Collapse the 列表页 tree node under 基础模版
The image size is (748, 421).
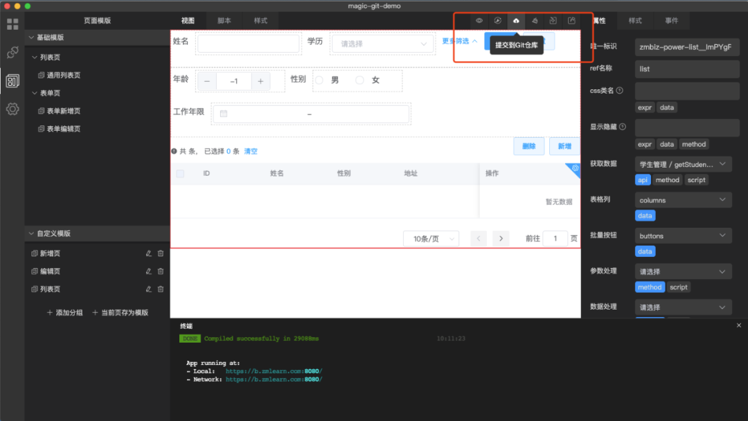[35, 57]
